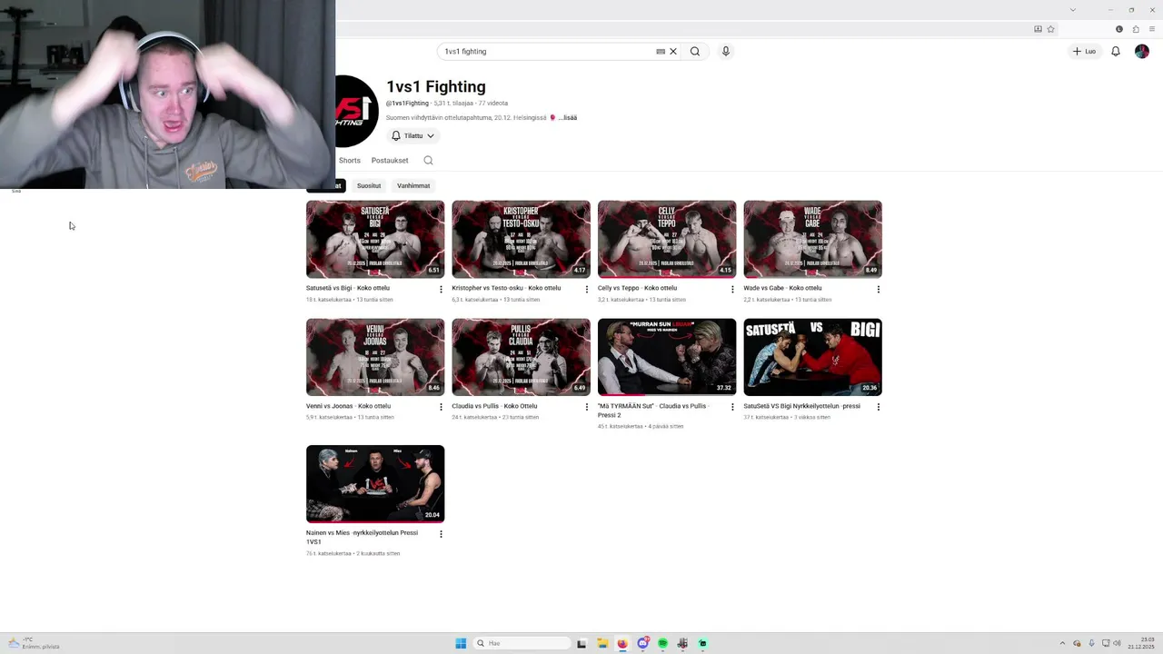The image size is (1163, 654).
Task: Open options for Kristopher vs Testo-osku video
Action: pos(586,290)
